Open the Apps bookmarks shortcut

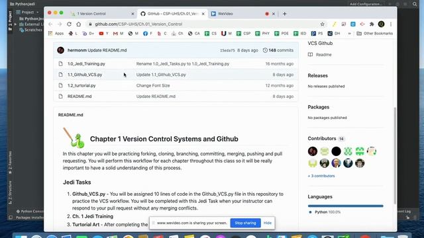[x=56, y=34]
